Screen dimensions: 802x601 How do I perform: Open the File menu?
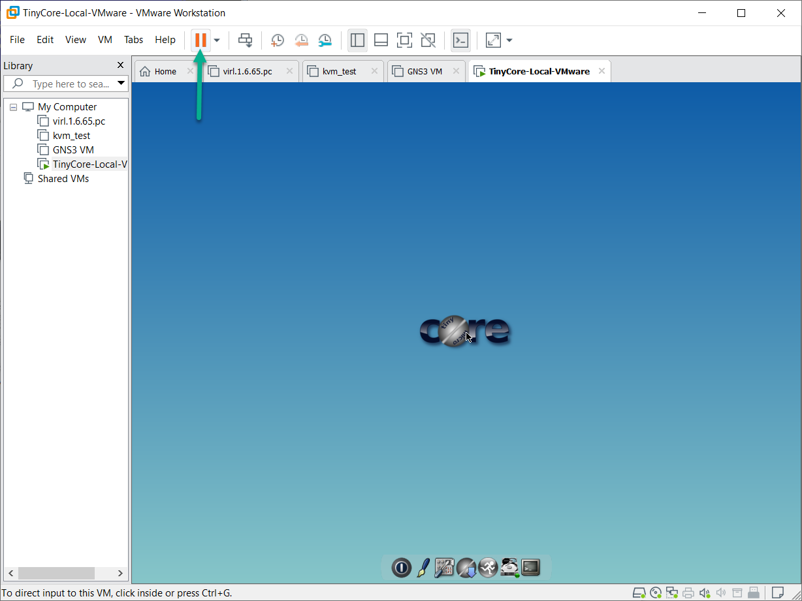[17, 40]
